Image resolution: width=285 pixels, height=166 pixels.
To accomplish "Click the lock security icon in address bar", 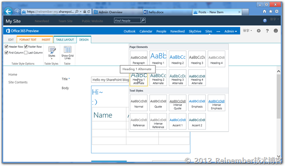I will click(85, 12).
